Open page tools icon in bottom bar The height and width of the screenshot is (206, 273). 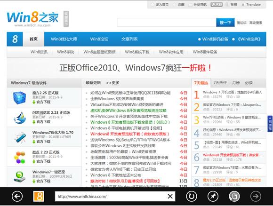click(234, 196)
